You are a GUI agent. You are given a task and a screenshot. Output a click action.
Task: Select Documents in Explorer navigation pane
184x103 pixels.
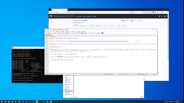(68, 83)
